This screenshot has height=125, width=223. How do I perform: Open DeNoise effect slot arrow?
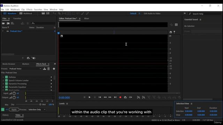tap(51, 77)
